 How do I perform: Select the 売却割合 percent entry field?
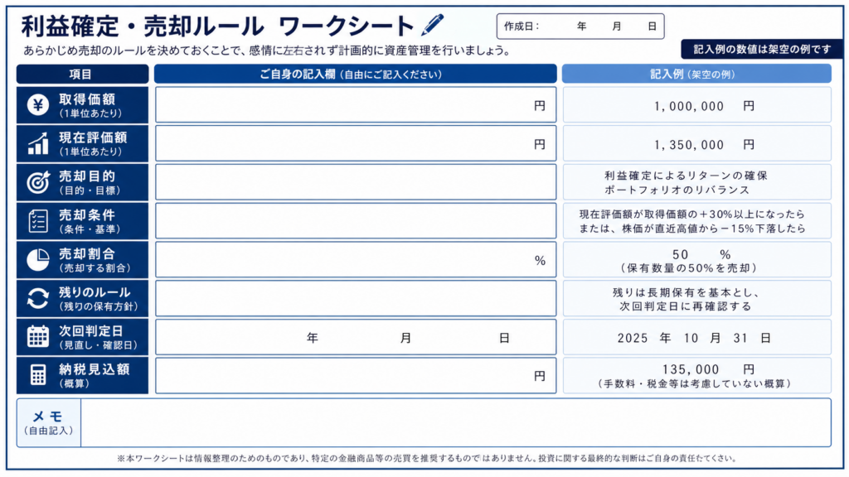pyautogui.click(x=356, y=260)
